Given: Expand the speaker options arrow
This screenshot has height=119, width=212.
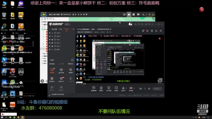Looking at the screenshot, I should (x=134, y=88).
